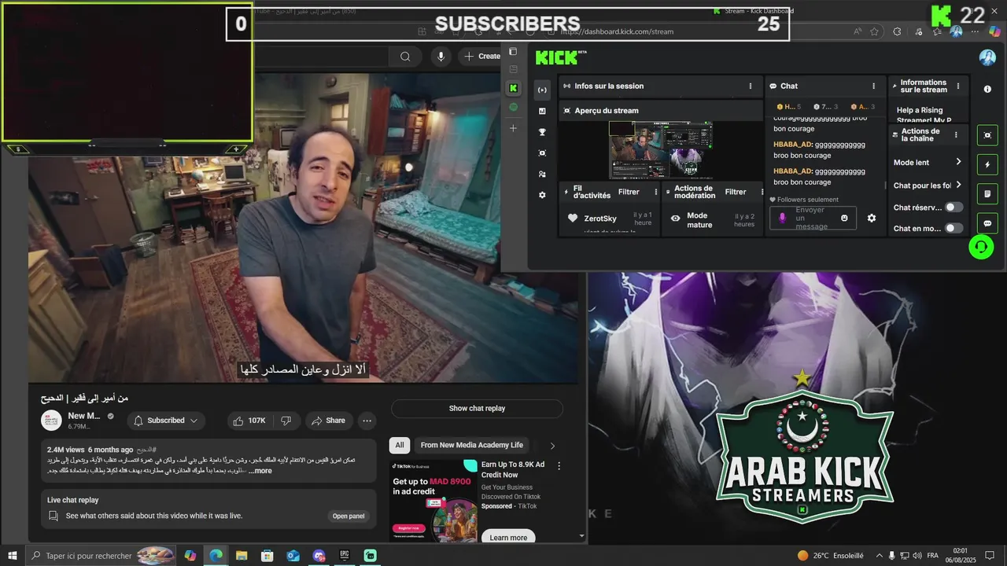Show next YouTube filter chips arrow

pyautogui.click(x=552, y=446)
